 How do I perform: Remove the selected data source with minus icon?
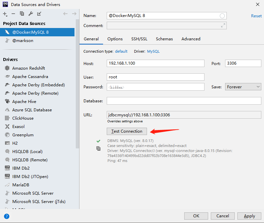13,14
